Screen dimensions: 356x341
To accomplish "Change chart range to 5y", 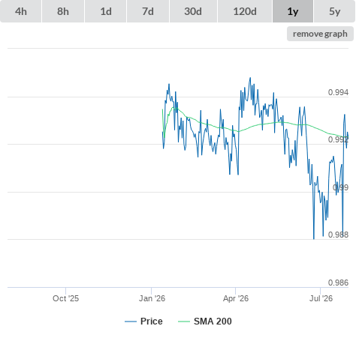I will 335,11.
